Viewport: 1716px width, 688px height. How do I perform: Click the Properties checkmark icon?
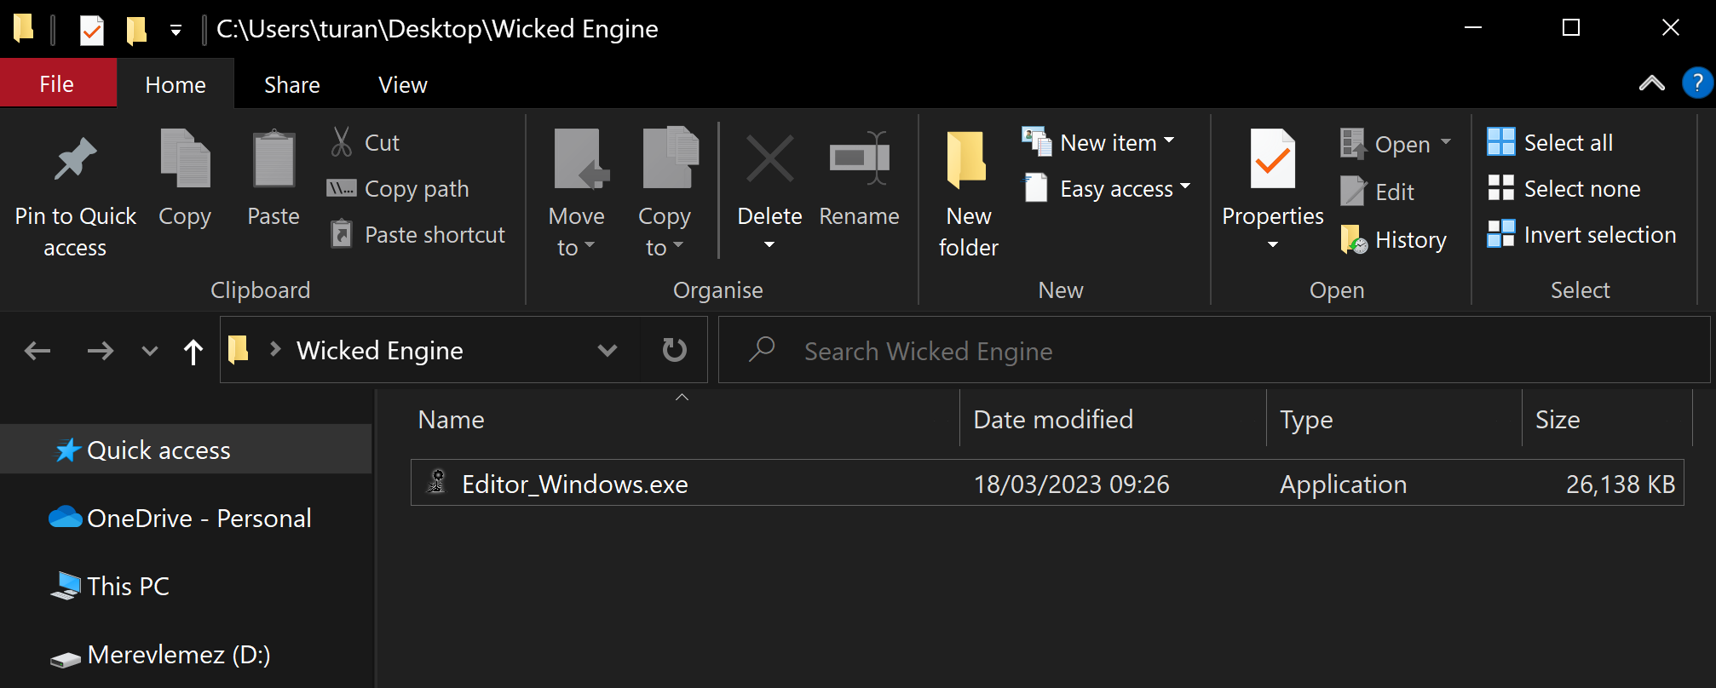point(1273,159)
